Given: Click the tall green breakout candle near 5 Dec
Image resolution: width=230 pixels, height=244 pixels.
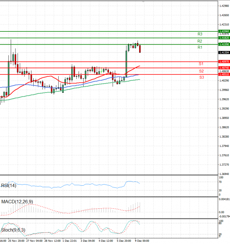Looking at the screenshot, I should click(126, 64).
